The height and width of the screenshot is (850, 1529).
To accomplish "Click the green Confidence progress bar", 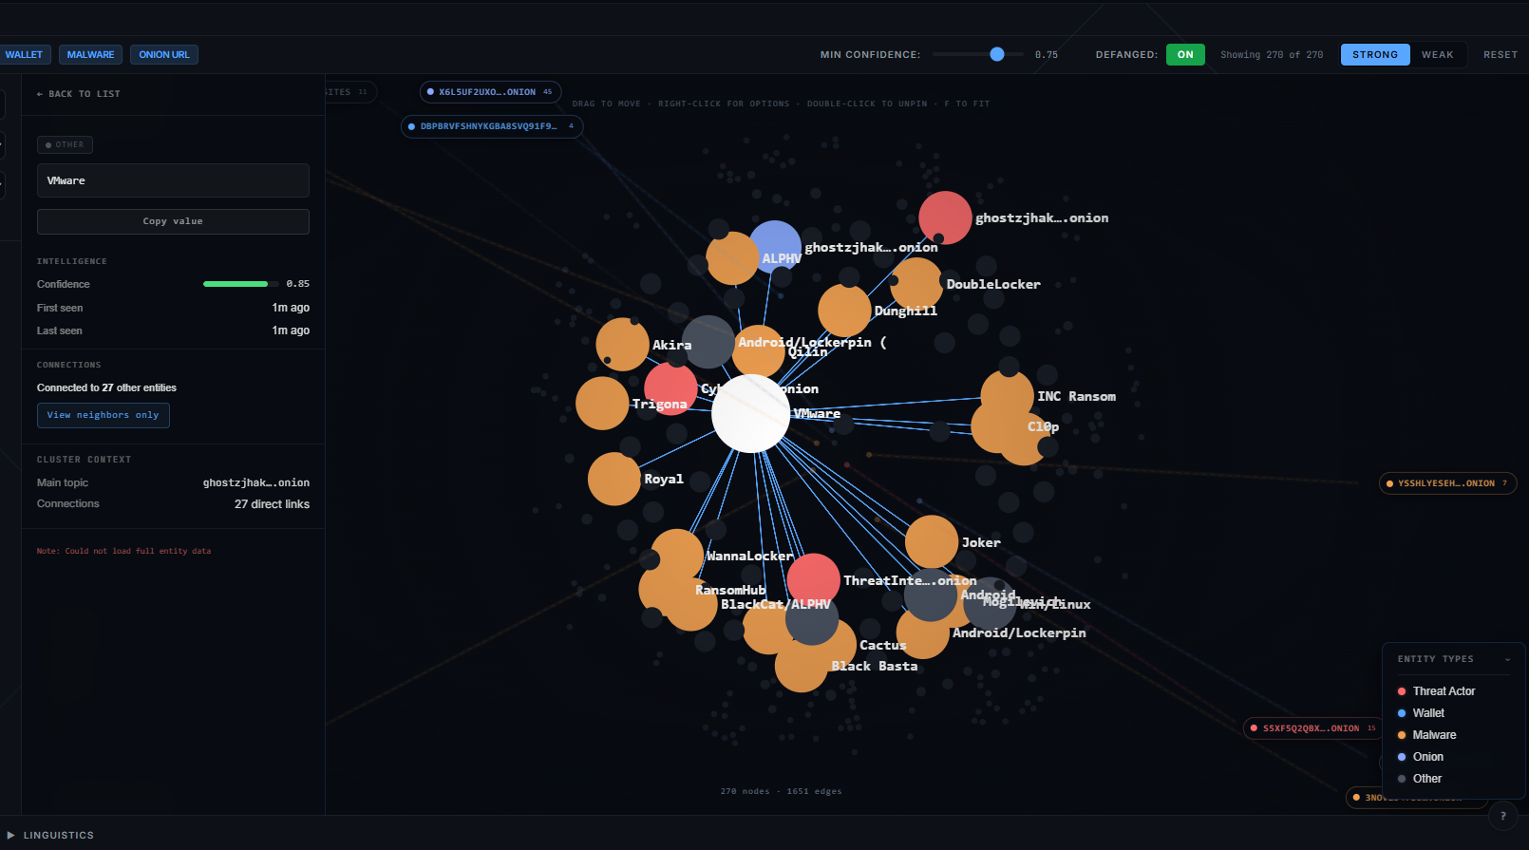I will (x=236, y=284).
